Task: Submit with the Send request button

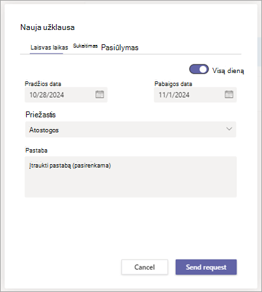Action: [206, 267]
